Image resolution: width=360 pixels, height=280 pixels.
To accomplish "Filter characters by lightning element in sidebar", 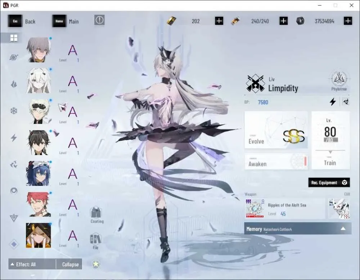I will 14,137.
